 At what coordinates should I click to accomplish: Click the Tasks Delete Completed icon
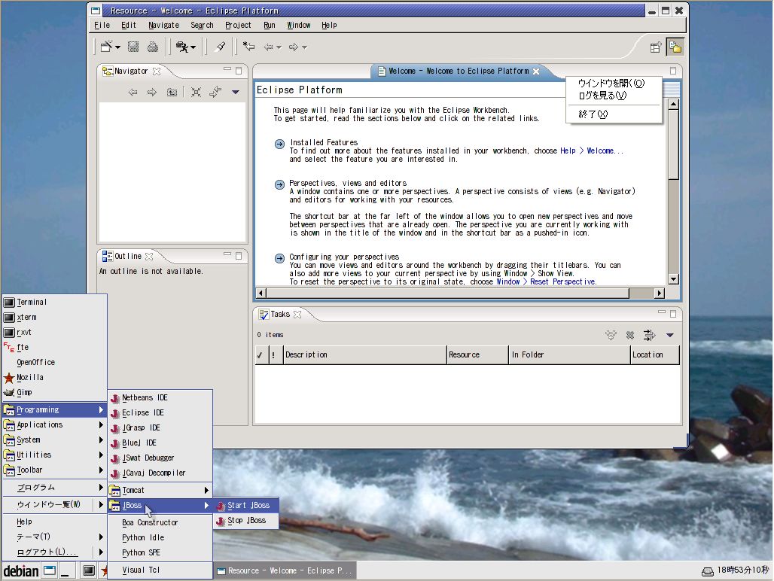point(611,336)
